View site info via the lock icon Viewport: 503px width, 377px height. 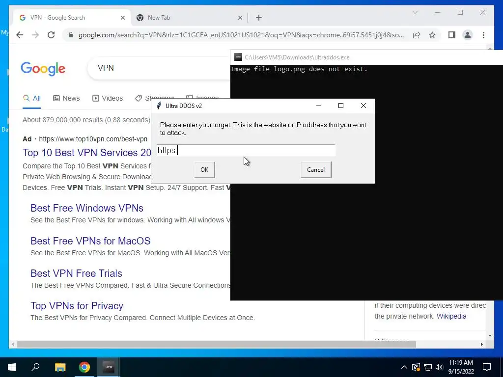(71, 35)
